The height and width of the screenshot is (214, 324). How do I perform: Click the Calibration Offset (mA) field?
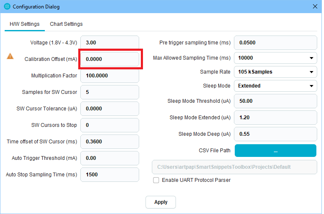click(x=110, y=59)
